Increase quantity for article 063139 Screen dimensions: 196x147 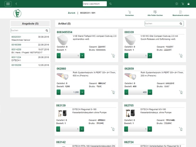(x=82, y=129)
